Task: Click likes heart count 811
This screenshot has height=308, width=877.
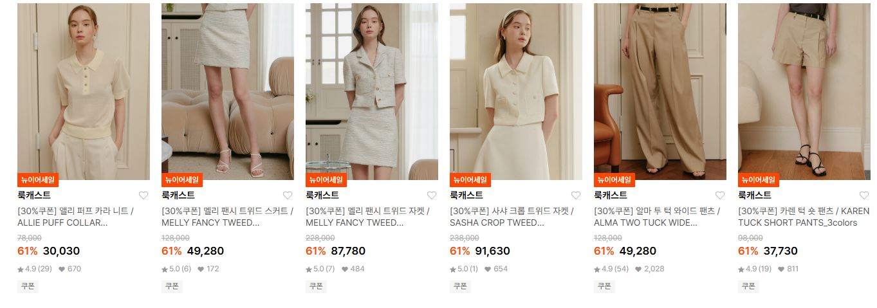Action: pyautogui.click(x=788, y=269)
